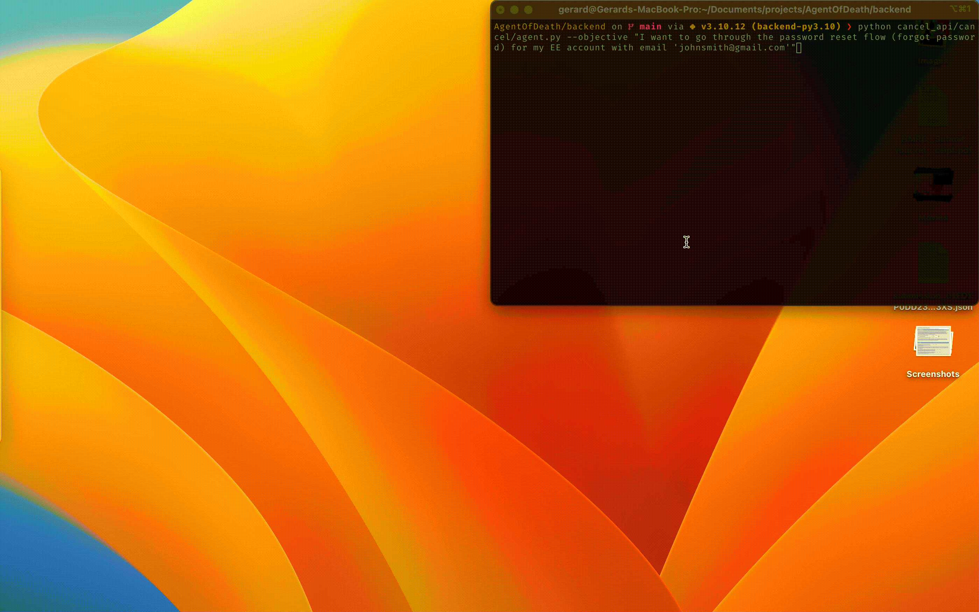Close the terminal window

pos(500,10)
